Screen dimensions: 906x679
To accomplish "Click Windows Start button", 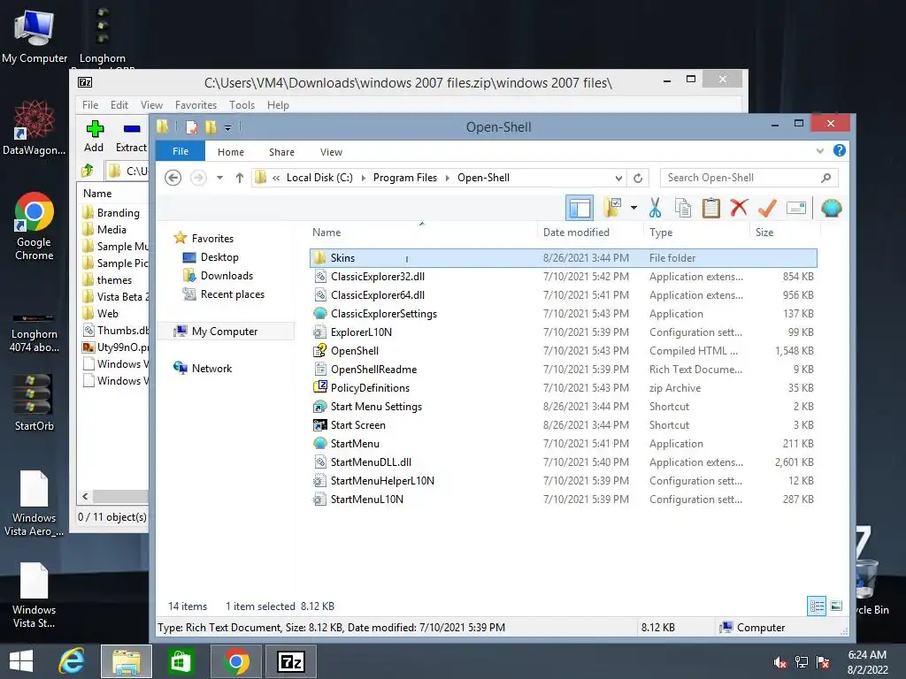I will (21, 661).
